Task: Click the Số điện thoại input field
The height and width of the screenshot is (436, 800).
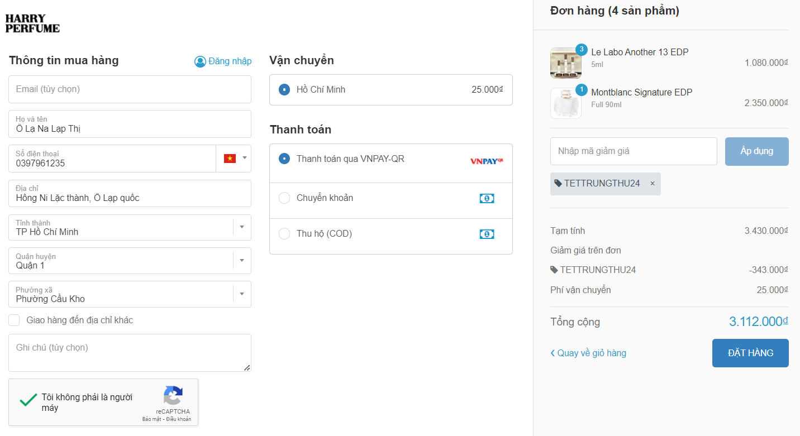Action: coord(112,159)
